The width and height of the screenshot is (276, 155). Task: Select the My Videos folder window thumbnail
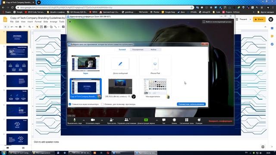[x=155, y=89]
